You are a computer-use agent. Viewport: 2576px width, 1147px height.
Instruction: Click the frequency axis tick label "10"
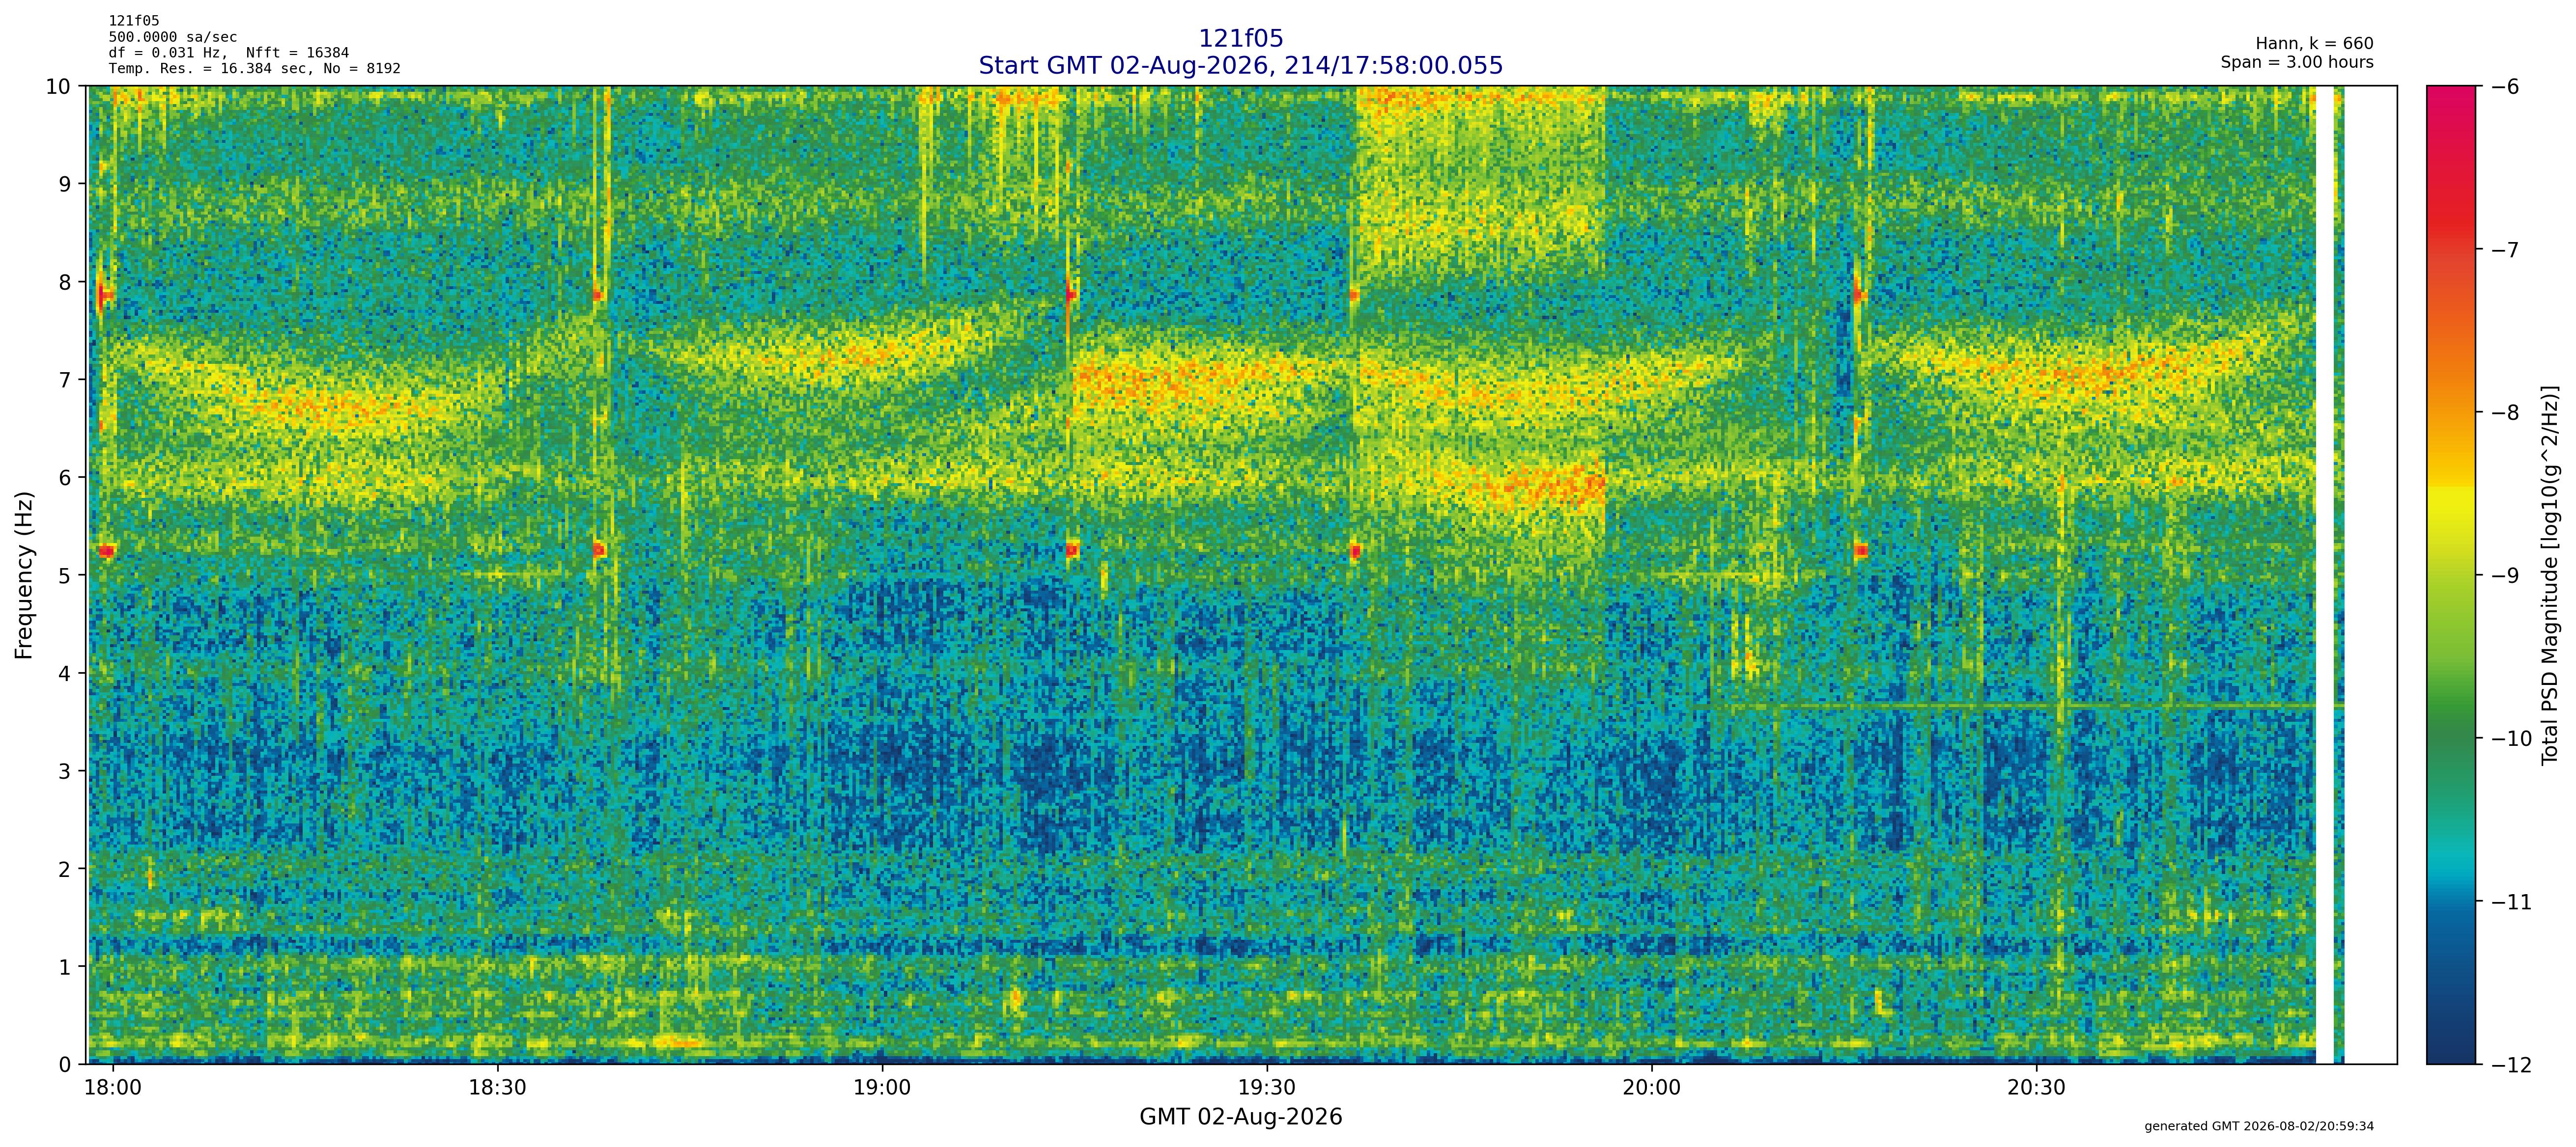pyautogui.click(x=58, y=86)
